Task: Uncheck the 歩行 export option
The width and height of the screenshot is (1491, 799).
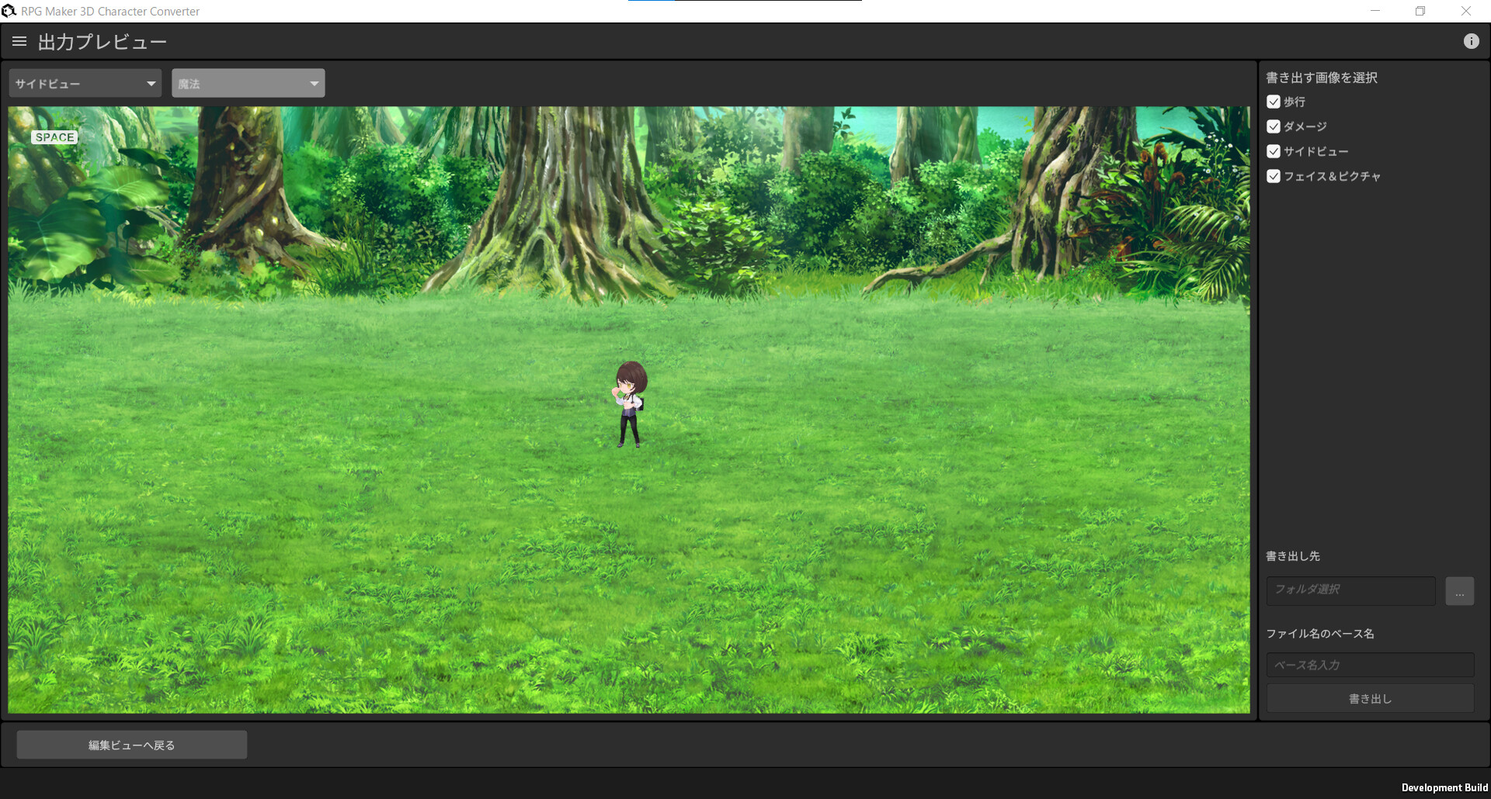Action: [1273, 102]
